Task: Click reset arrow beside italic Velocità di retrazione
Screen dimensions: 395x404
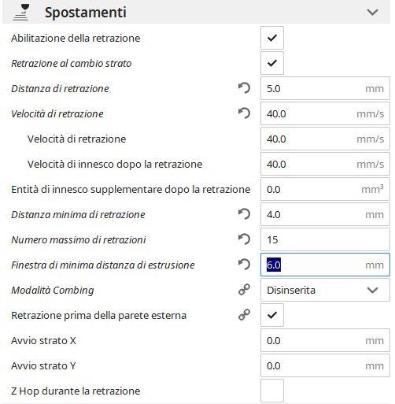Action: tap(244, 113)
